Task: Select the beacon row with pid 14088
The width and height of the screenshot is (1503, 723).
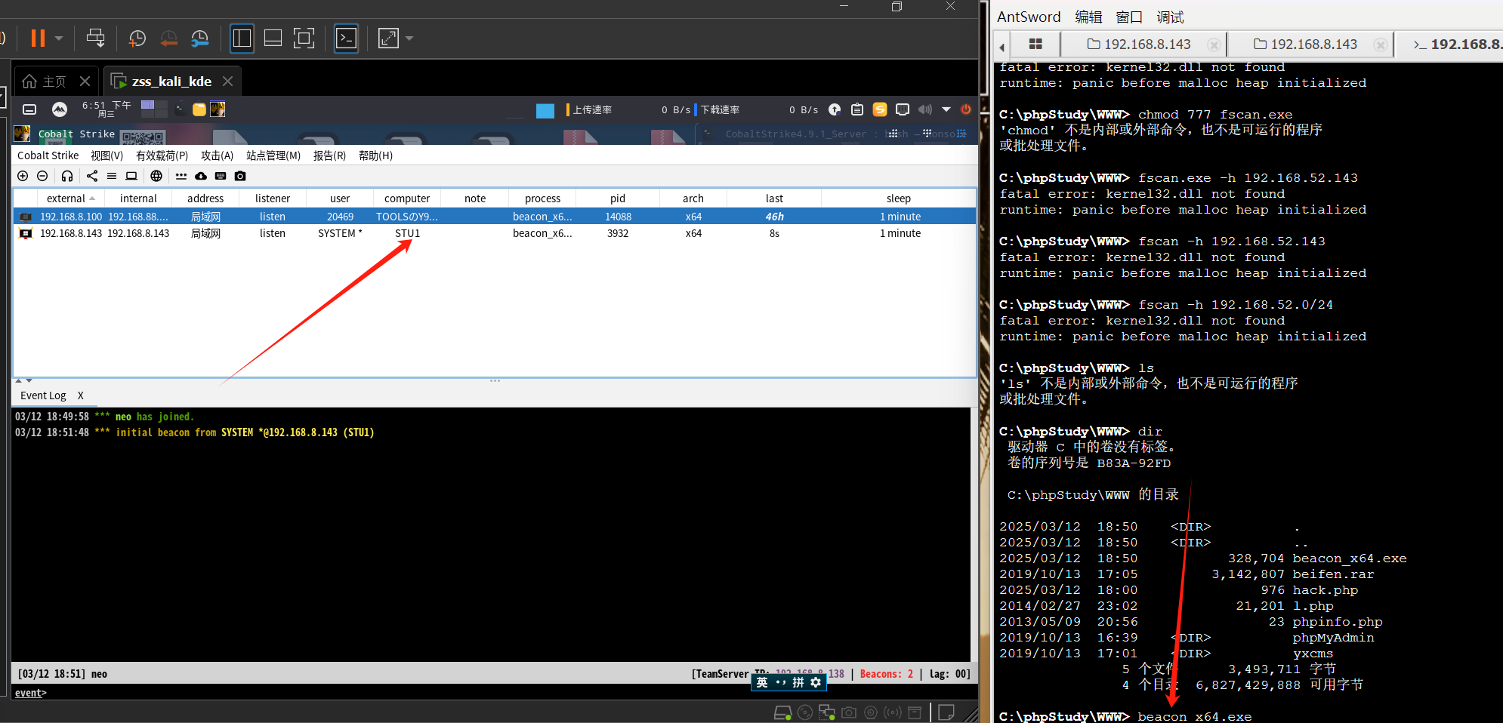Action: tap(495, 217)
